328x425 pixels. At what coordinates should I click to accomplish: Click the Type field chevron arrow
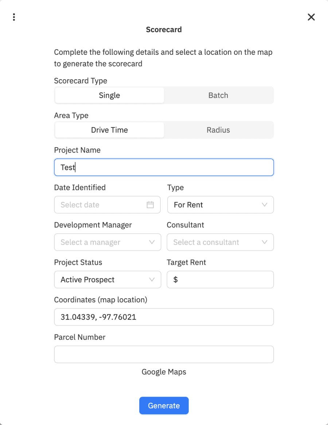click(264, 204)
